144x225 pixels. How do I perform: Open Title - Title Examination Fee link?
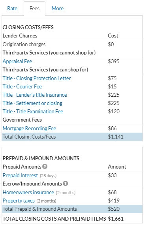33,111
